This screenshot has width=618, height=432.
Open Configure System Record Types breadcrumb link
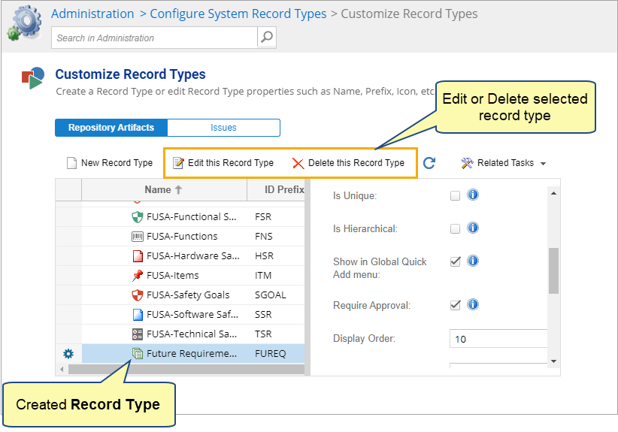click(238, 14)
